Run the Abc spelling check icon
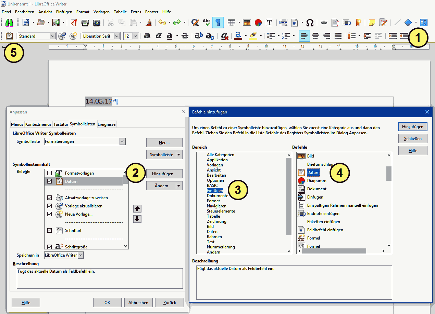 (x=207, y=23)
